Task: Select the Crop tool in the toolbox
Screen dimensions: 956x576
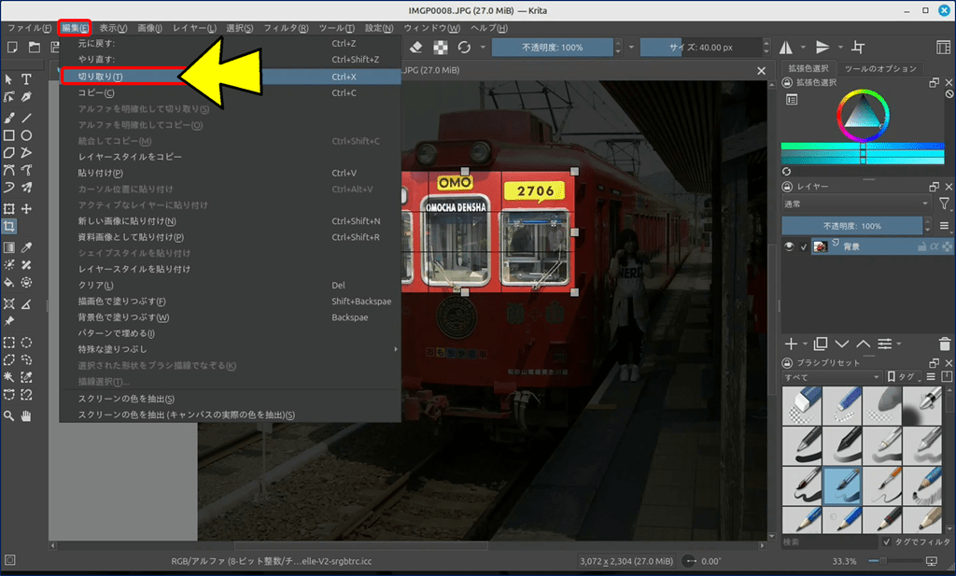Action: click(9, 227)
